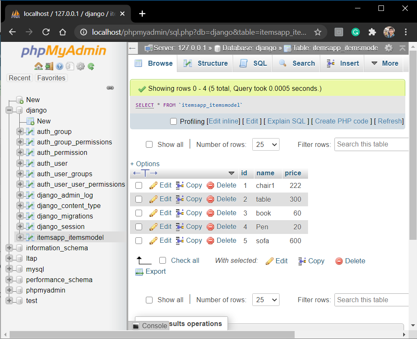The image size is (417, 339).
Task: Click Export icon below results
Action: coord(139,272)
